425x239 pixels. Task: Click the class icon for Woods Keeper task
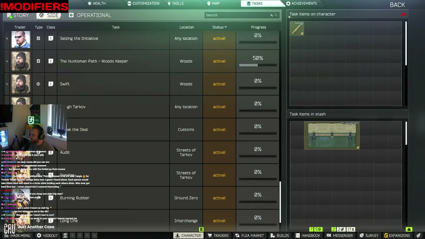[x=51, y=61]
